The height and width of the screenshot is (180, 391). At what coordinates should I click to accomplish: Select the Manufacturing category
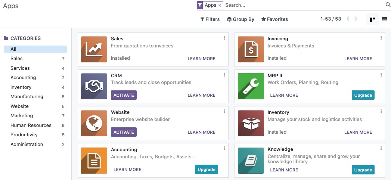click(35, 96)
